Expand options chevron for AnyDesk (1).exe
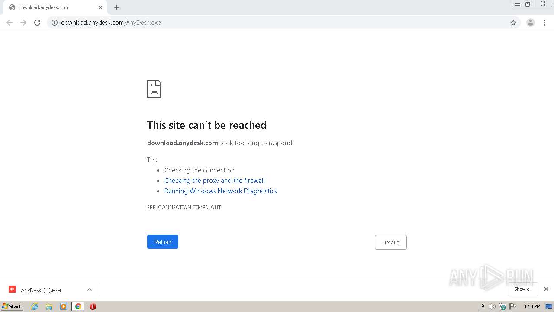 pos(90,289)
